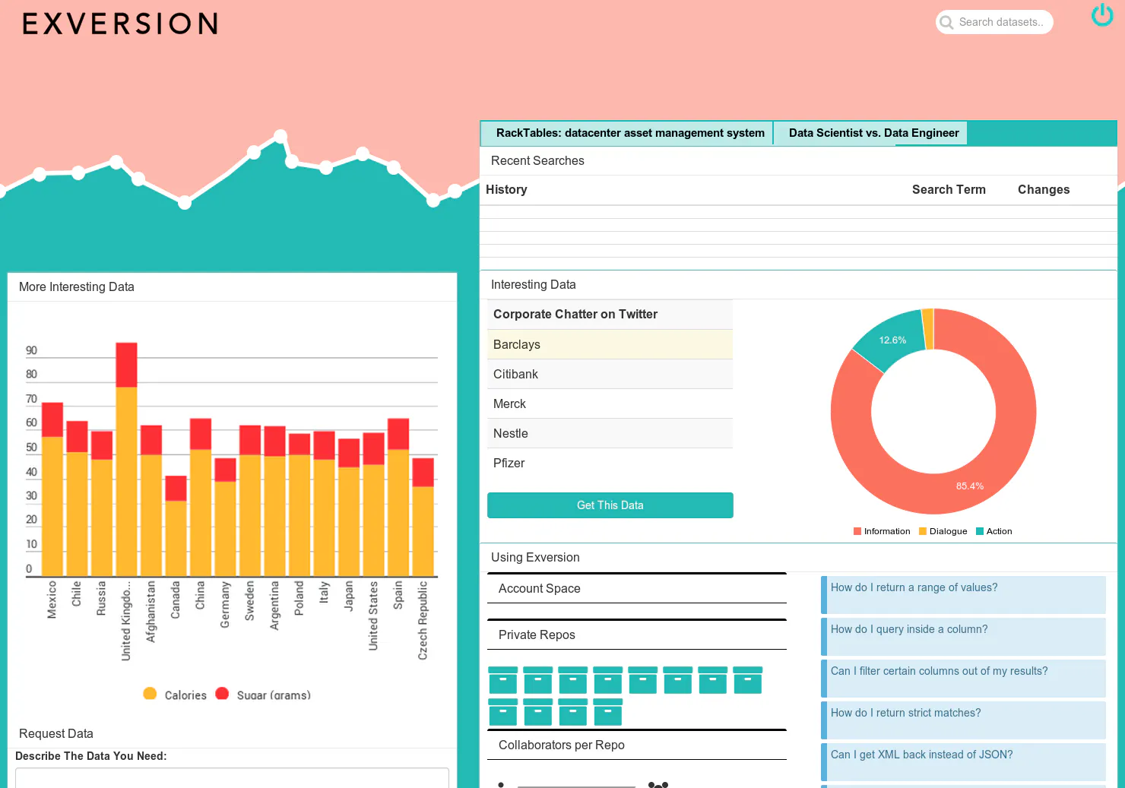Open Can I get XML instead of JSON
The image size is (1125, 788).
click(963, 762)
